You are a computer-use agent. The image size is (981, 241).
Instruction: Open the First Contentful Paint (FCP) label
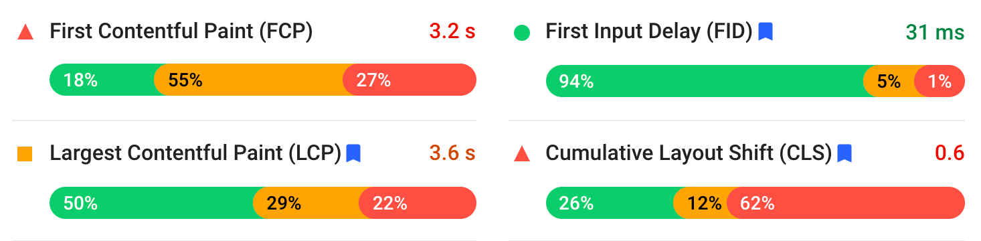coord(181,31)
